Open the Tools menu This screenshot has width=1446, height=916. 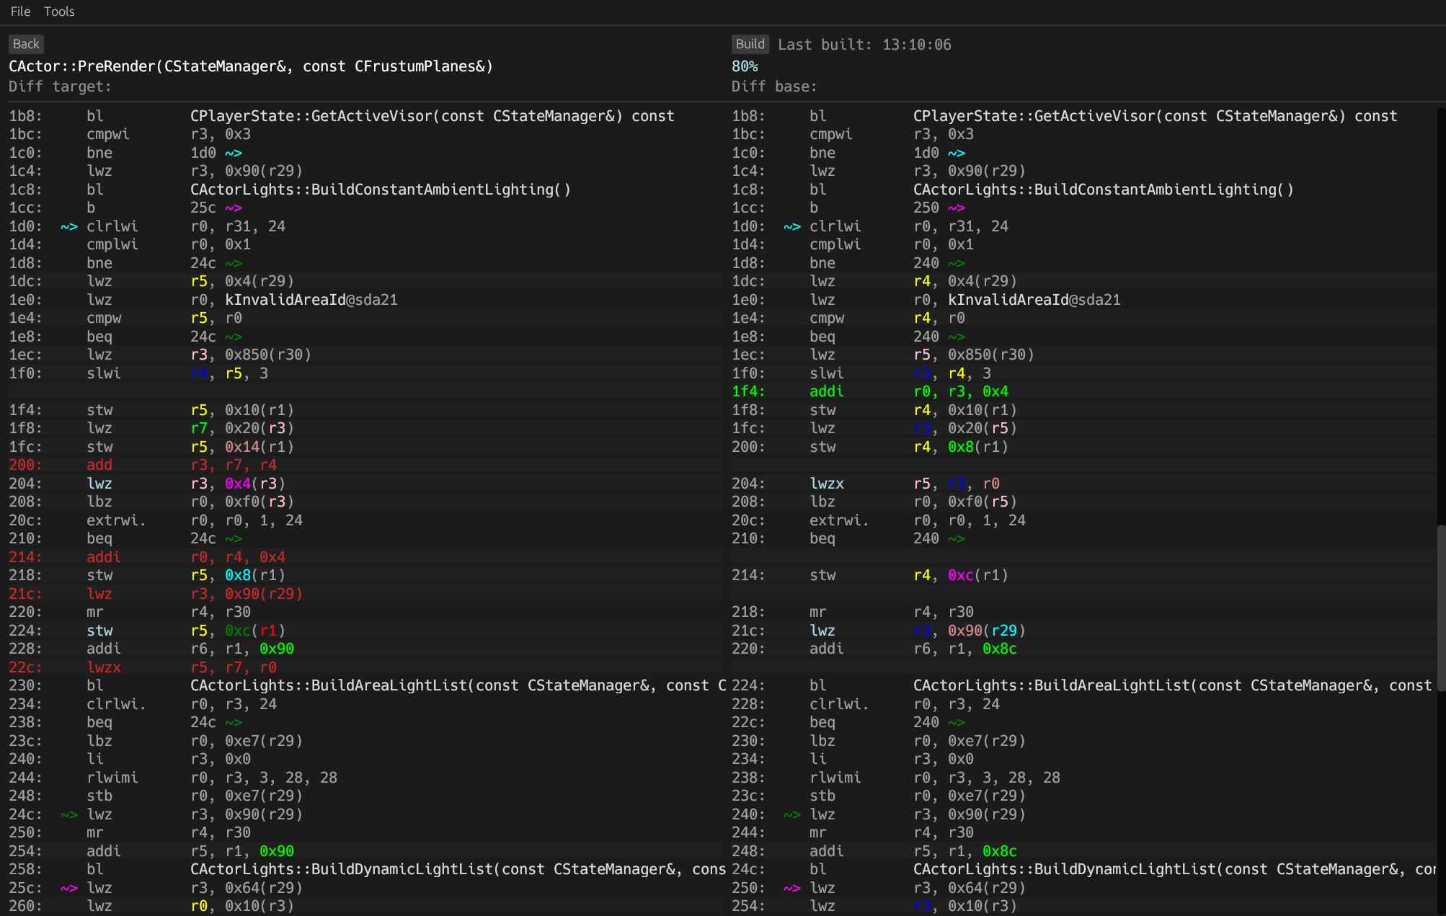click(x=58, y=11)
